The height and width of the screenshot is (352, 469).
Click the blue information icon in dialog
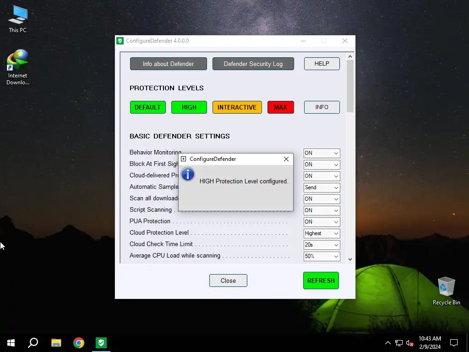click(188, 175)
